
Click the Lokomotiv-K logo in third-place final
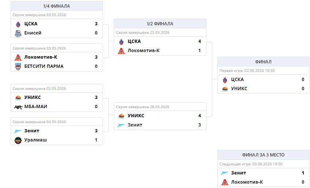225,182
